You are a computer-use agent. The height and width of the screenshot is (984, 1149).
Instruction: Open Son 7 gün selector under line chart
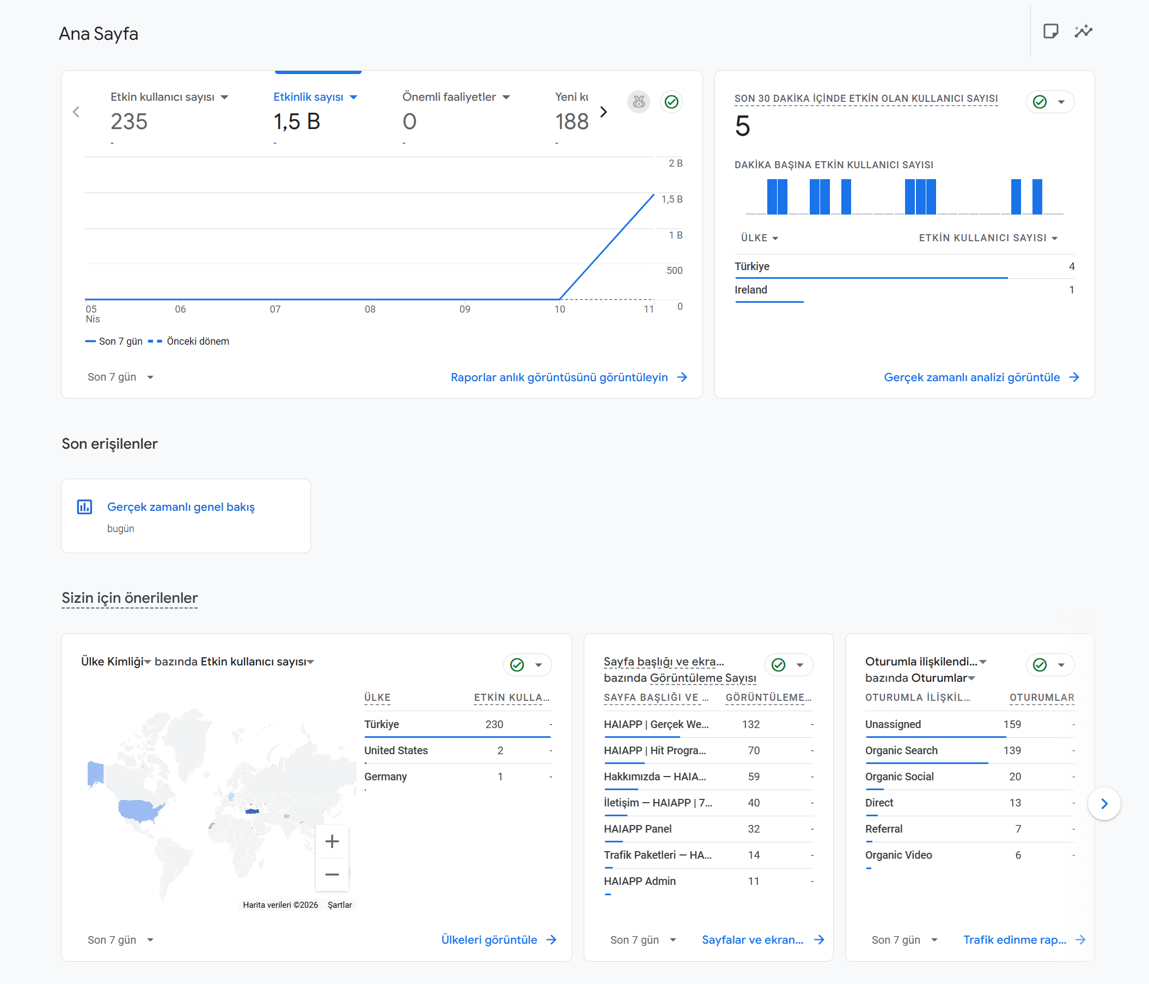(120, 377)
